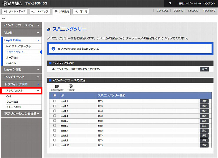This screenshot has height=158, width=218.
Task: Click the reset to default settings icon
Action: pyautogui.click(x=57, y=88)
